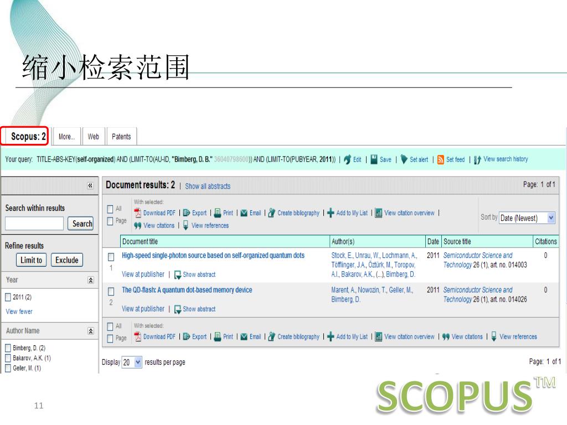Viewport: 567px width, 425px height.
Task: Tick the Bimberg, D. (2) author filter
Action: click(x=8, y=348)
